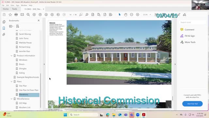Print the document using the printer icon
Image resolution: width=209 pixels, height=118 pixels.
click(16, 14)
